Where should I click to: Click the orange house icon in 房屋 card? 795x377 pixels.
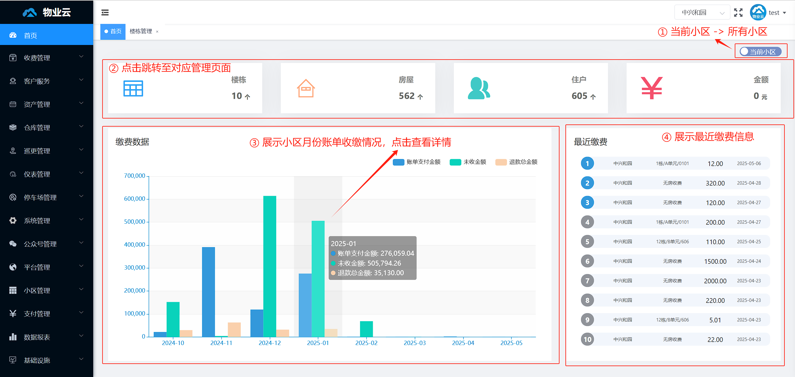coord(306,88)
